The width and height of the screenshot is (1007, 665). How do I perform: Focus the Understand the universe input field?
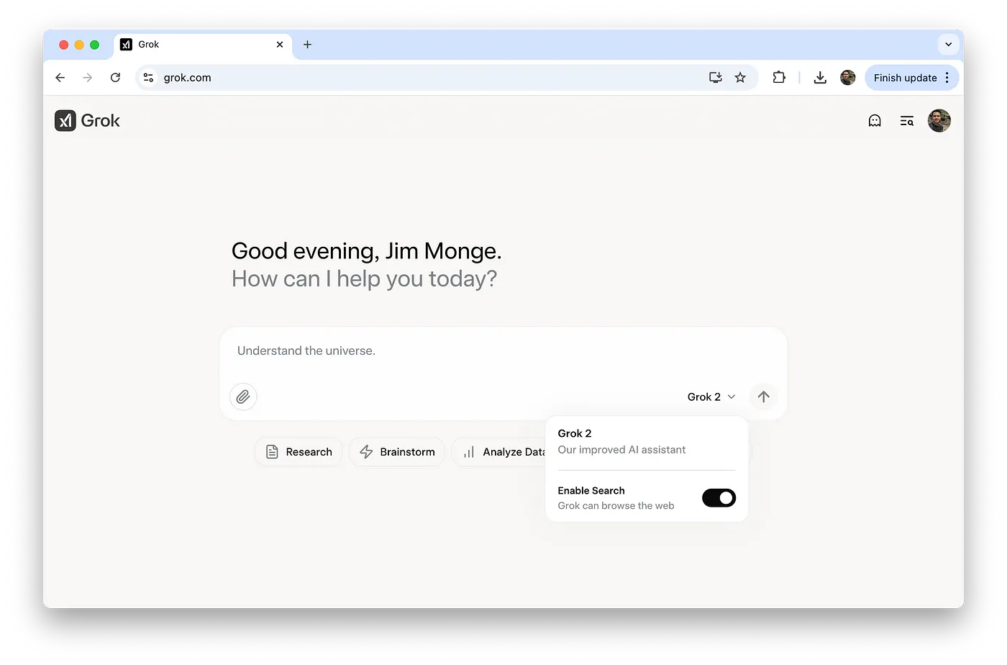point(503,351)
